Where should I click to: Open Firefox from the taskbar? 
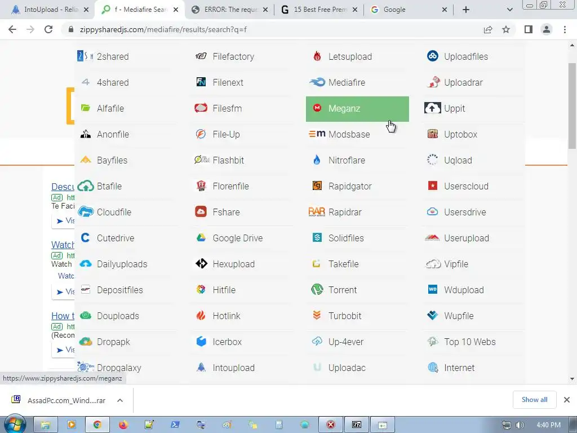pos(123,425)
